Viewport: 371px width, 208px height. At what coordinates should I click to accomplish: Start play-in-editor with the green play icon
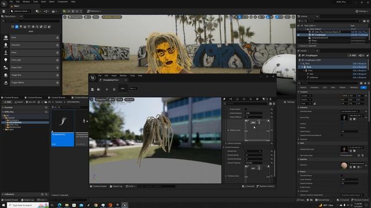pos(64,11)
